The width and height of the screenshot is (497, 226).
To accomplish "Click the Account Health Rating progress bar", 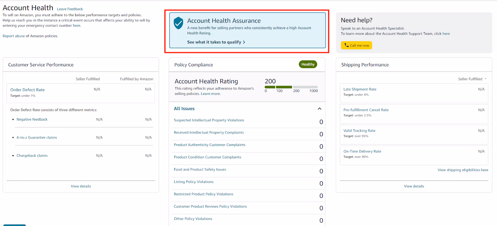I will [x=291, y=87].
